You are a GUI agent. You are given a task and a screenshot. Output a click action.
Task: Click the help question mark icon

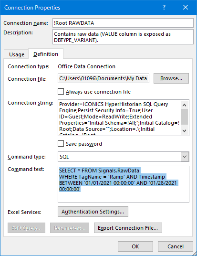164,7
